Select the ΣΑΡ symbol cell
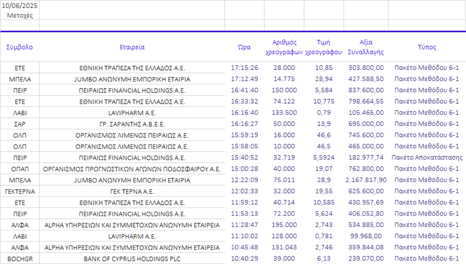This screenshot has width=466, height=264. click(20, 124)
